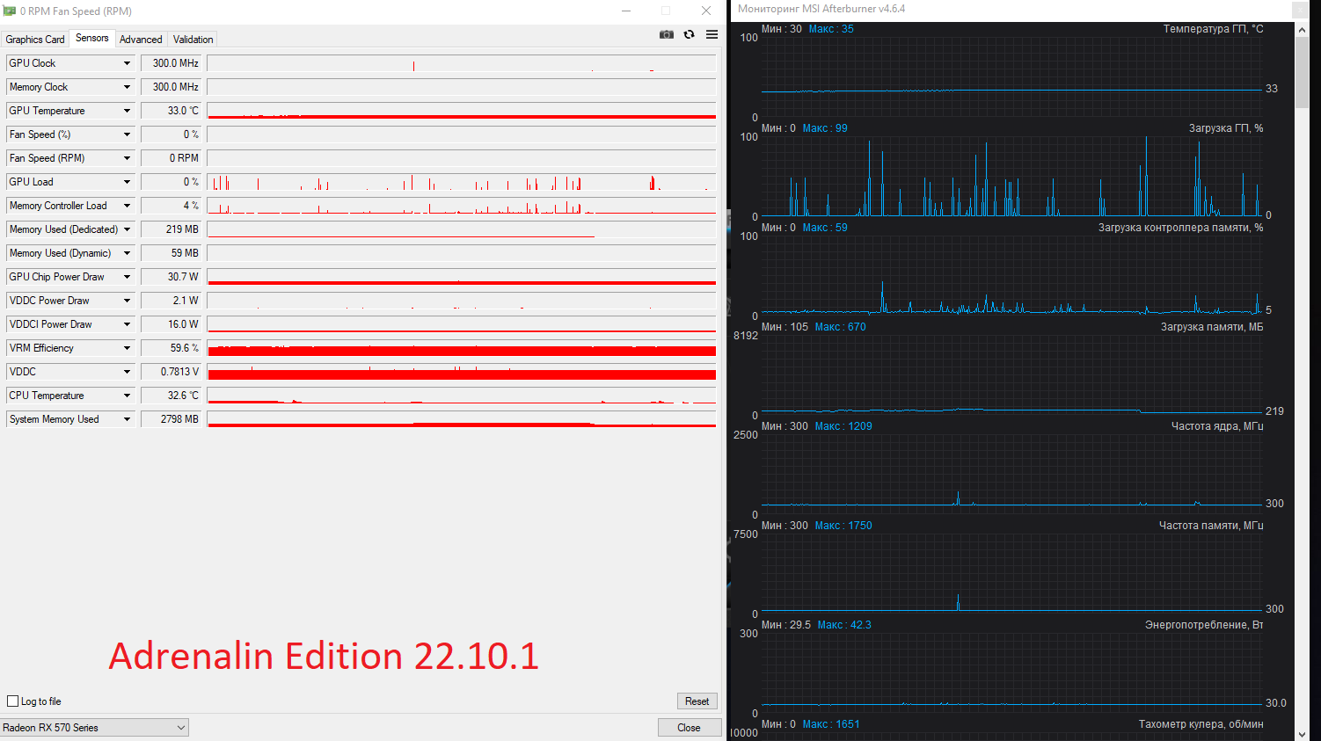Click the Reset button in GPU-Z
1321x741 pixels.
(x=697, y=701)
